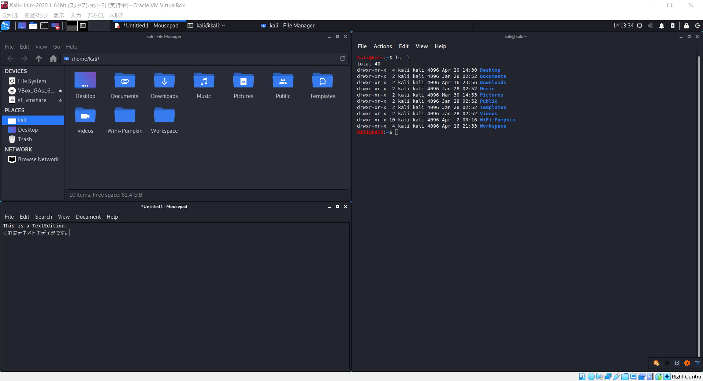Screen dimensions: 703x381
Task: Click the power manager battery icon
Action: click(x=673, y=26)
